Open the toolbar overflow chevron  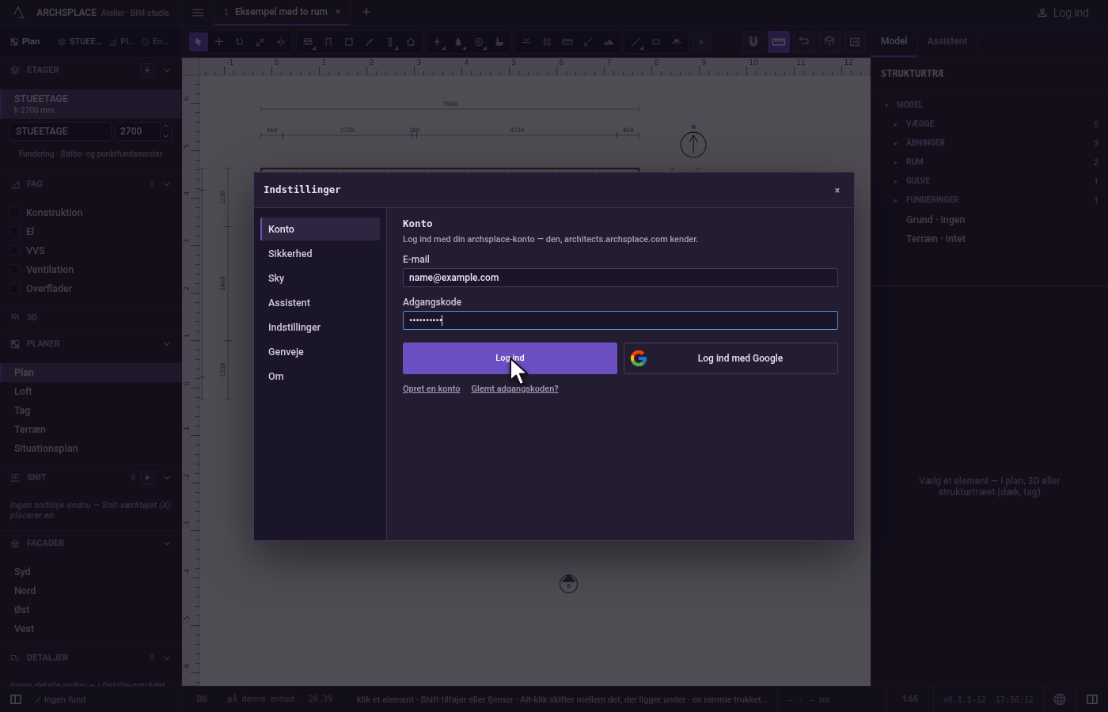[700, 42]
